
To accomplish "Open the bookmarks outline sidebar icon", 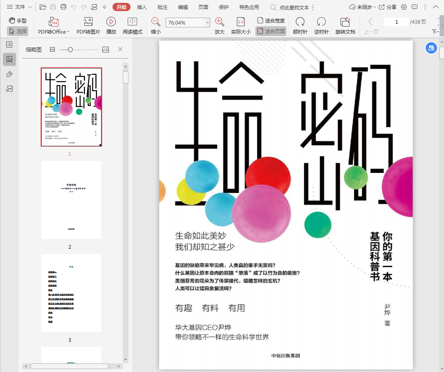I will point(9,44).
